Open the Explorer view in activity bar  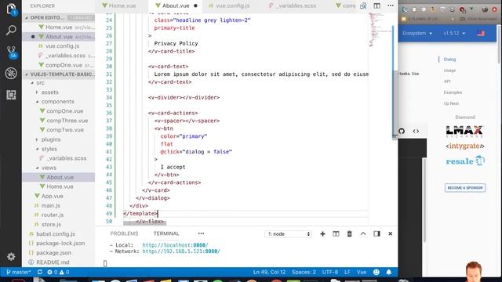11,9
